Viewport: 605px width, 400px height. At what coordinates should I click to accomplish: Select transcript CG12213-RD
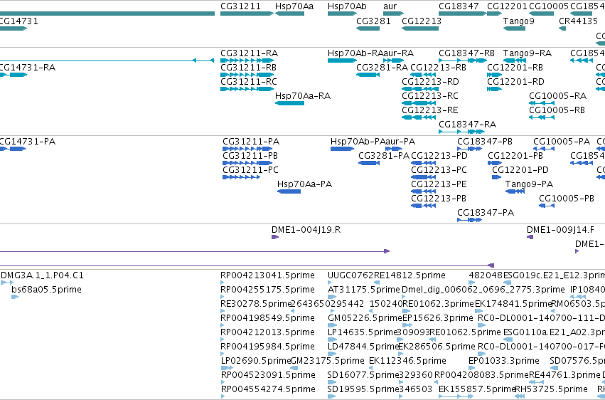click(x=420, y=89)
